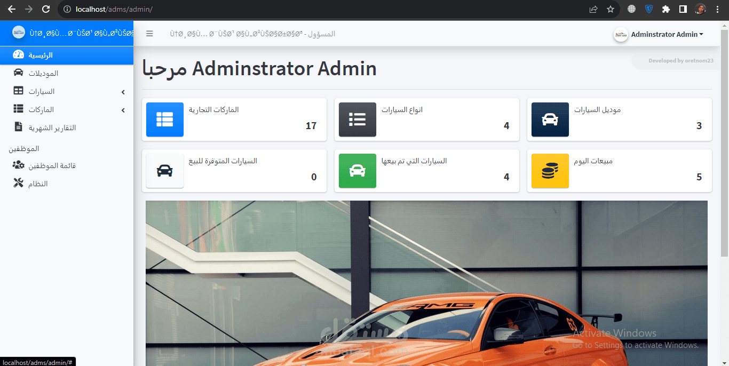Toggle the browser side panel icon
This screenshot has height=366, width=729.
[x=683, y=9]
